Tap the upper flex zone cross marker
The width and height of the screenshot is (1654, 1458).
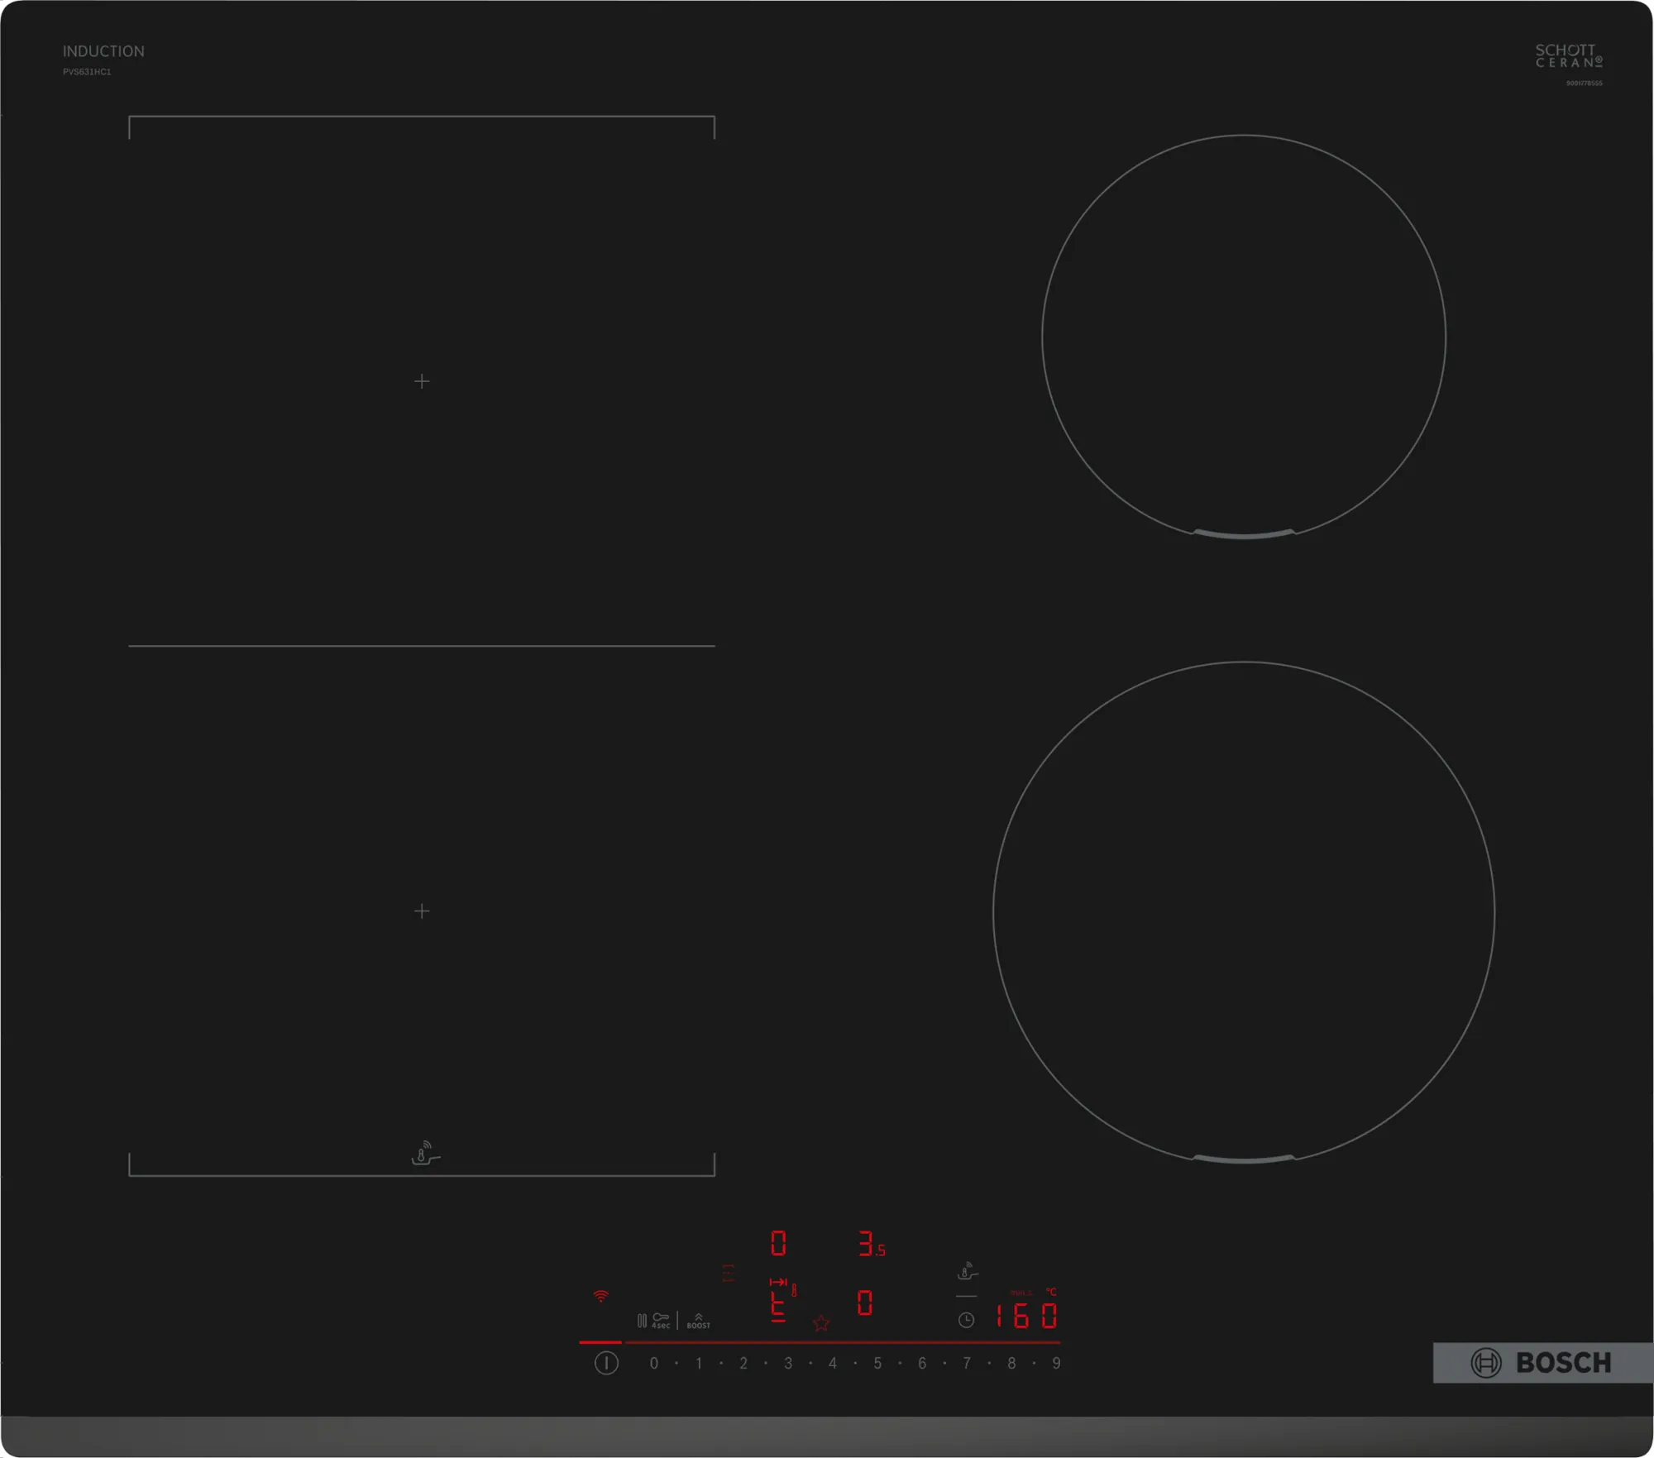pos(422,381)
